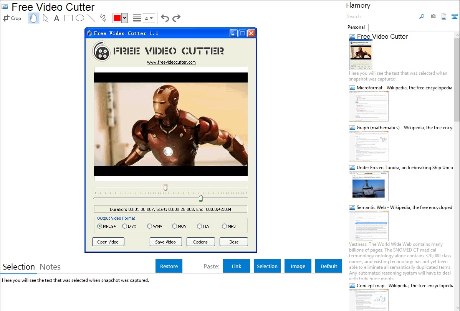Select the ellipse drawing tool

click(80, 18)
